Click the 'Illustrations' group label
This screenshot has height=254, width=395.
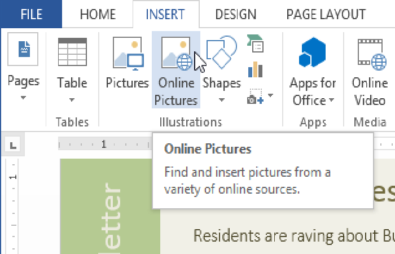[191, 122]
